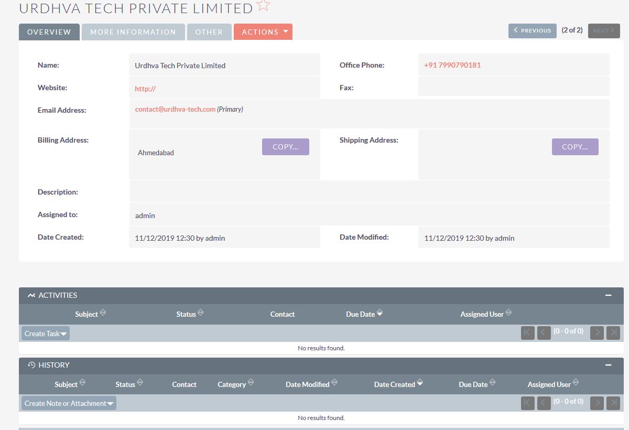The width and height of the screenshot is (629, 430).
Task: Sort Activities by Due Date arrow icon
Action: tap(379, 313)
